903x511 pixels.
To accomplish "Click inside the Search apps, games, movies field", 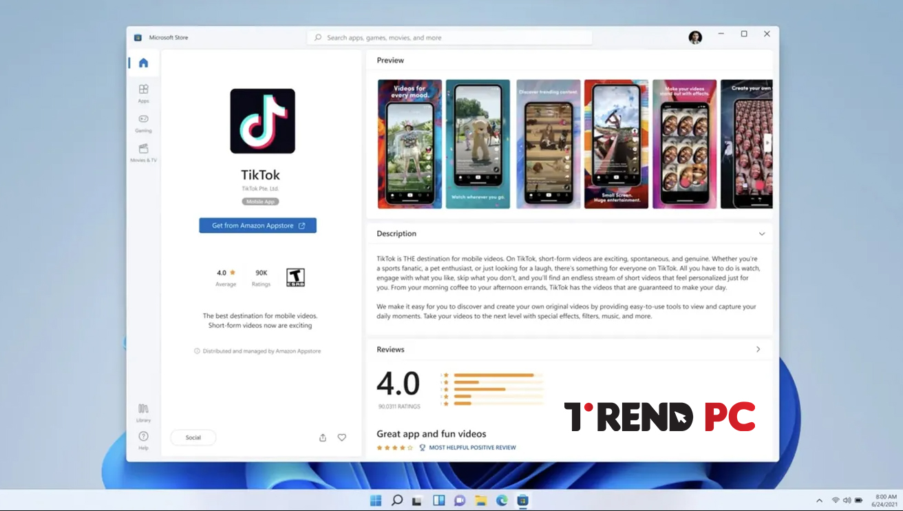I will pyautogui.click(x=449, y=38).
